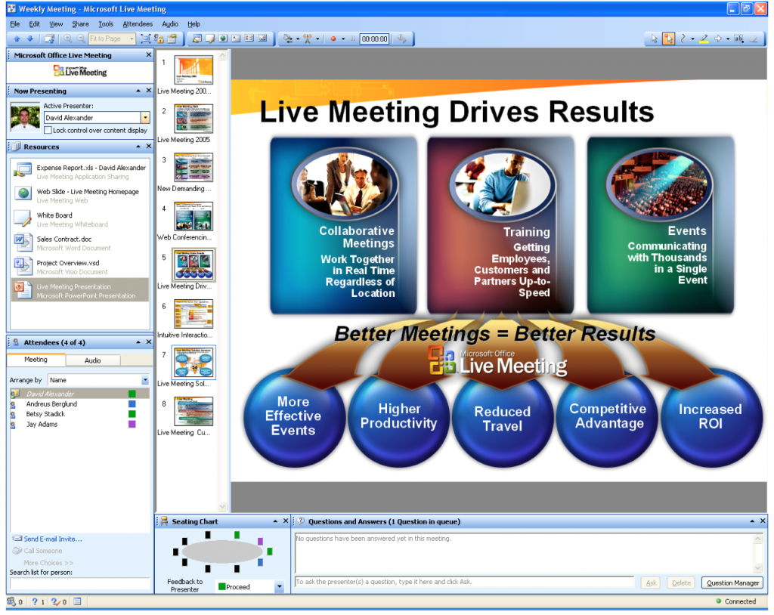The width and height of the screenshot is (774, 615).
Task: Advance to next slide with down arrow
Action: [x=30, y=39]
